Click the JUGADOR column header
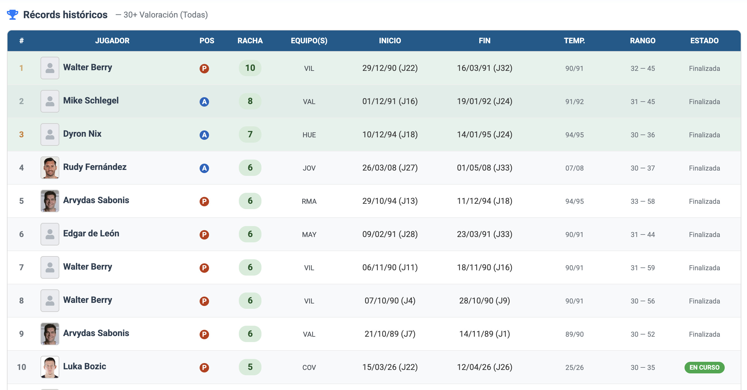Image resolution: width=747 pixels, height=390 pixels. [x=112, y=41]
